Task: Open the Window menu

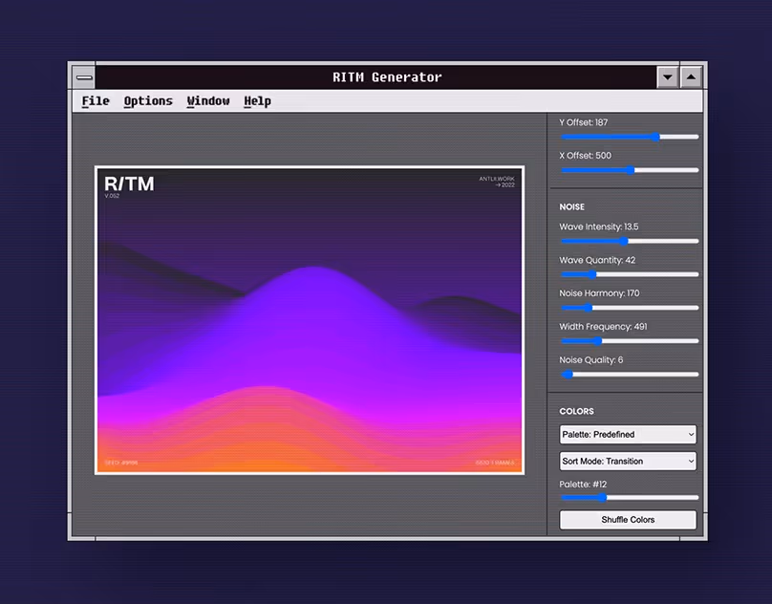Action: point(208,101)
